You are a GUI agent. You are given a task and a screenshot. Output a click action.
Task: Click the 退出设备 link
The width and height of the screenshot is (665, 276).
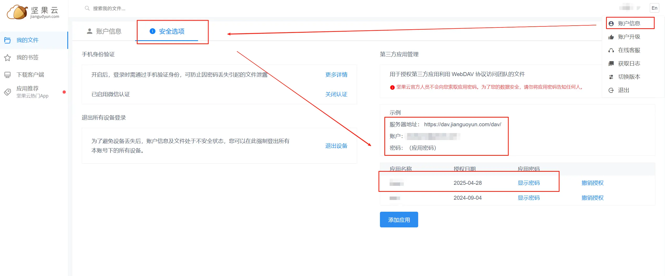[336, 146]
